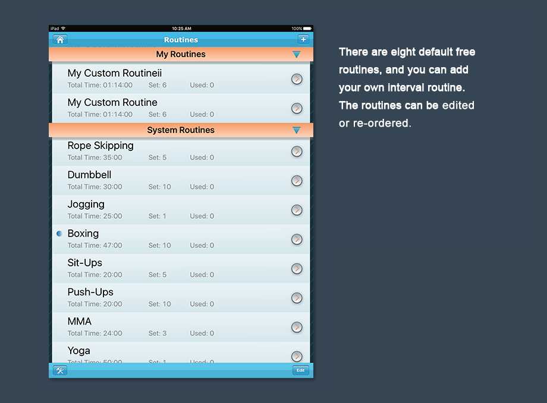
Task: Open the tools settings wrench icon
Action: pos(60,370)
